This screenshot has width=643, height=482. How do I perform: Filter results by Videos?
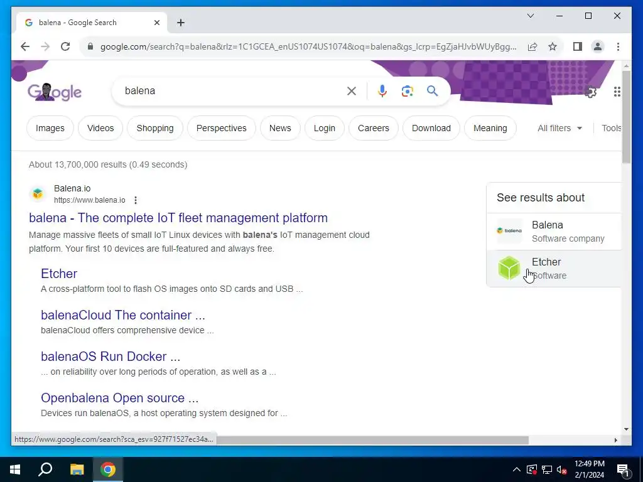(100, 128)
